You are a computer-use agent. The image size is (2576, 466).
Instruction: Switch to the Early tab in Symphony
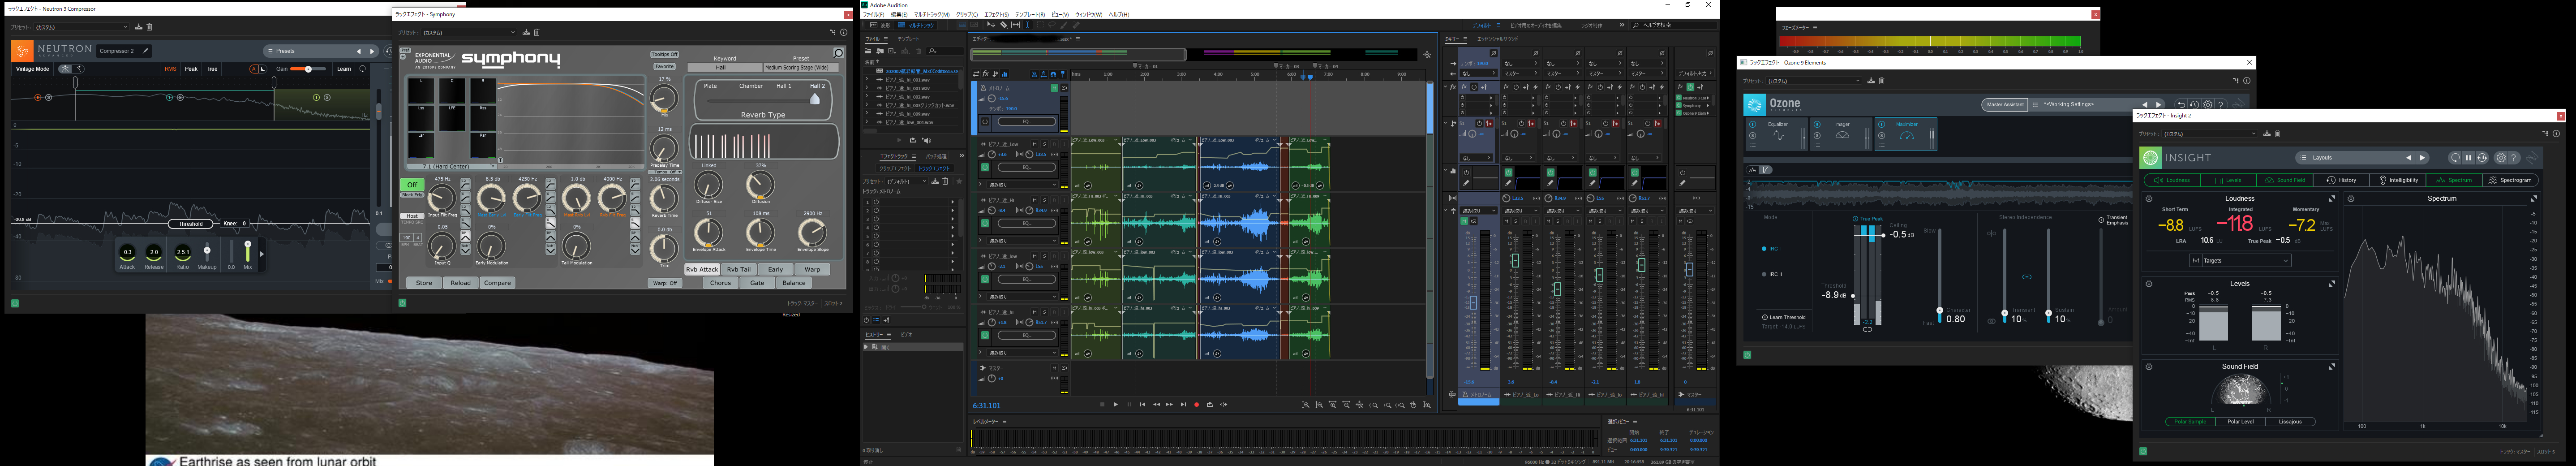tap(775, 269)
